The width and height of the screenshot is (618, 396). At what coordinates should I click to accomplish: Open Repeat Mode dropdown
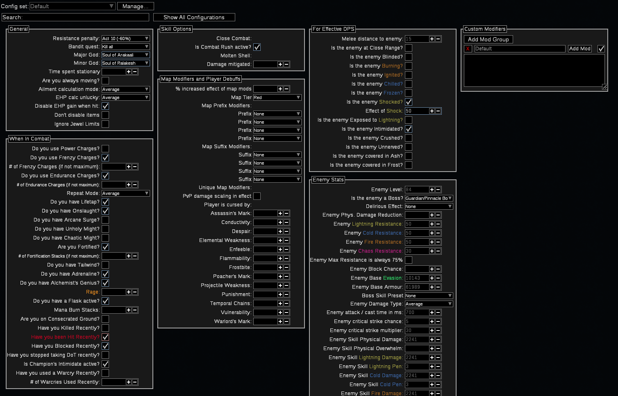(x=126, y=193)
